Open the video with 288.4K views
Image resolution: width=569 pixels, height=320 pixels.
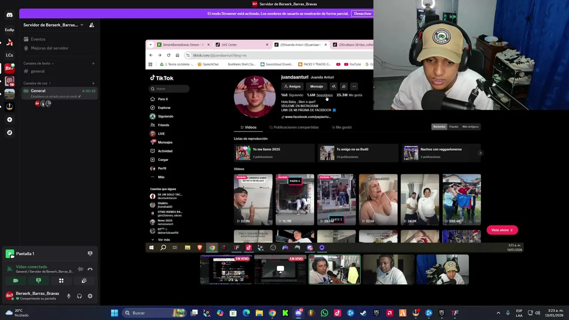tap(461, 200)
